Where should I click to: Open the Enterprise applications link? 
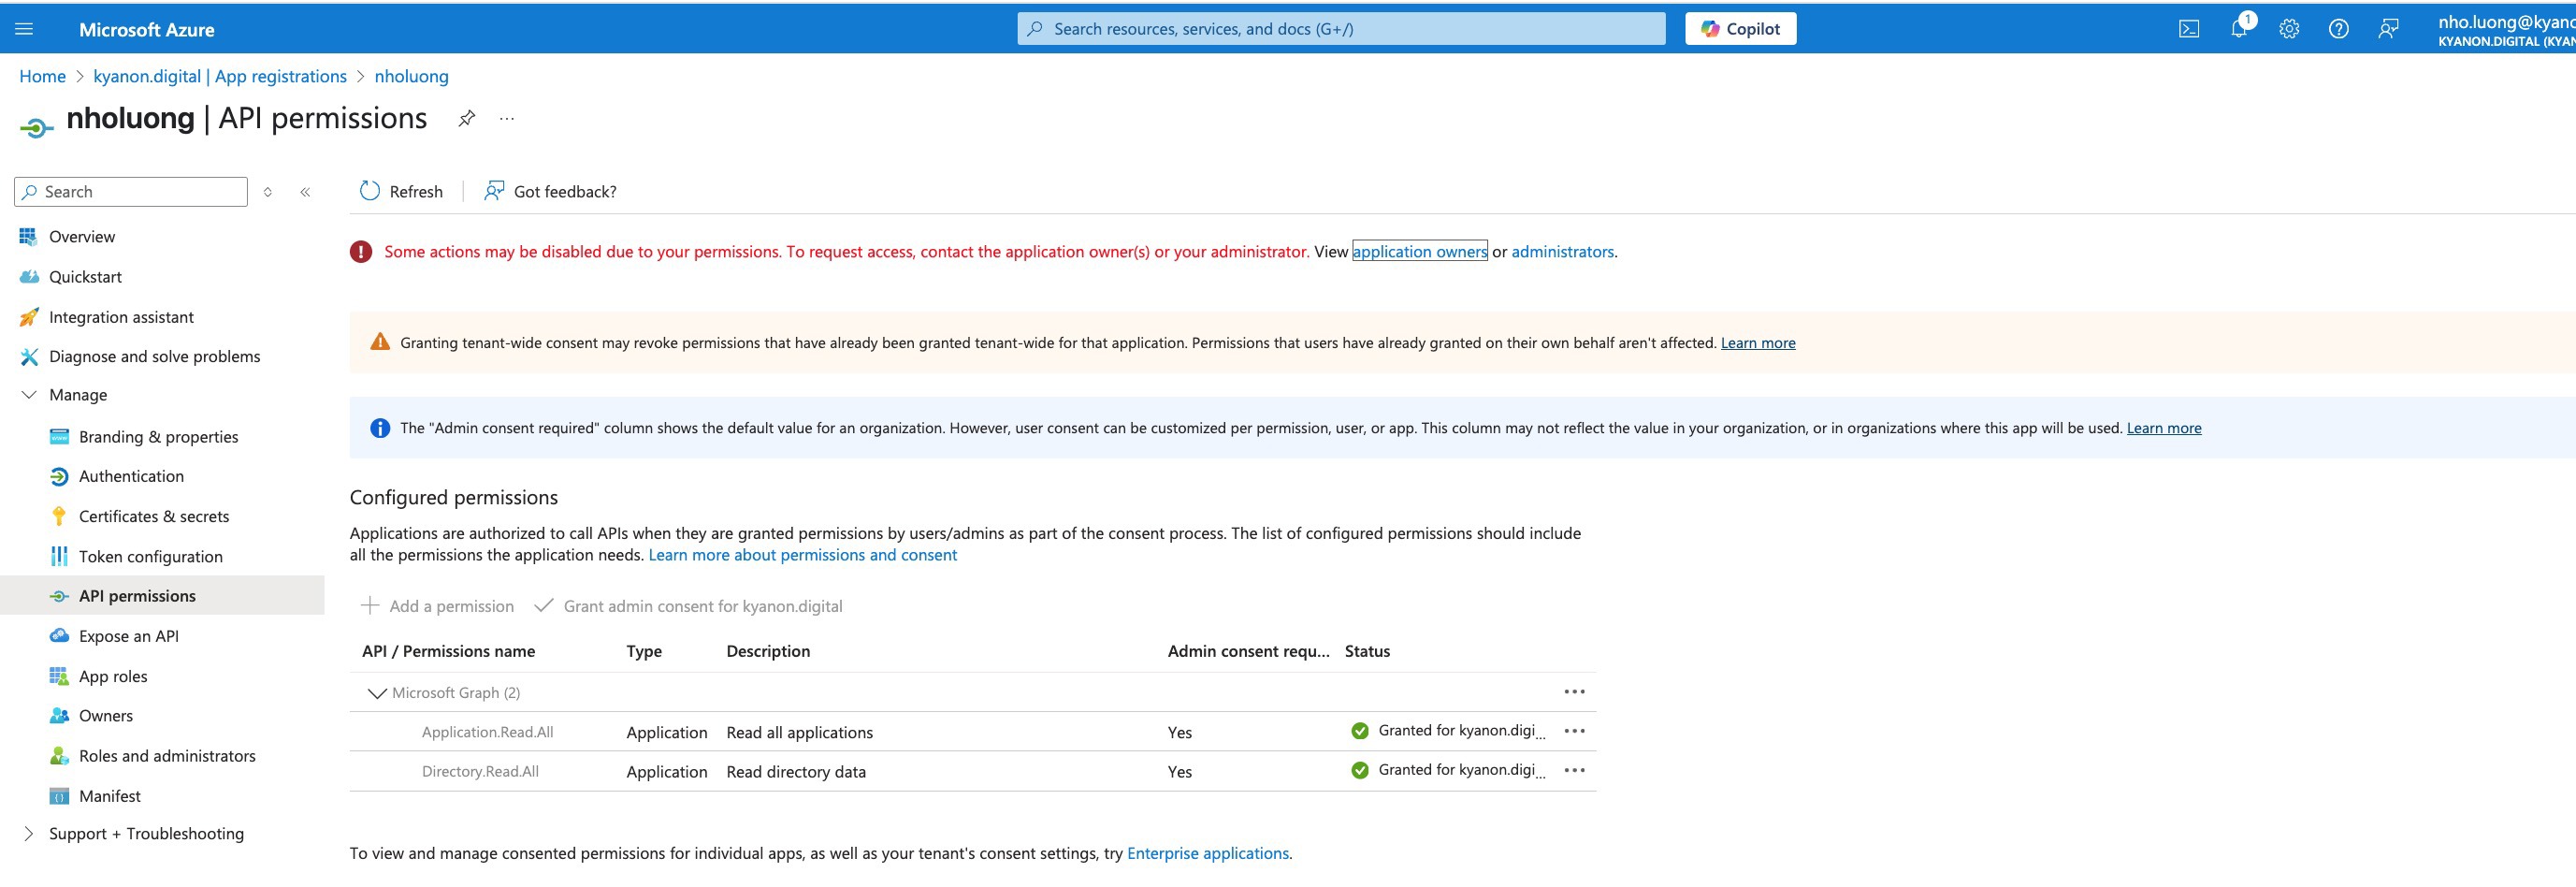(x=1207, y=853)
